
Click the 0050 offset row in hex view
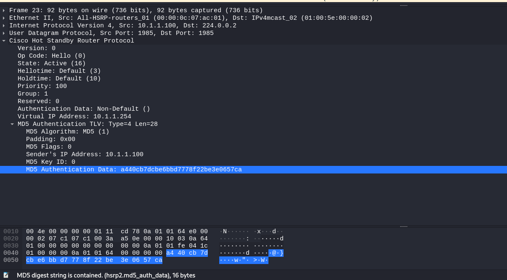(x=11, y=260)
